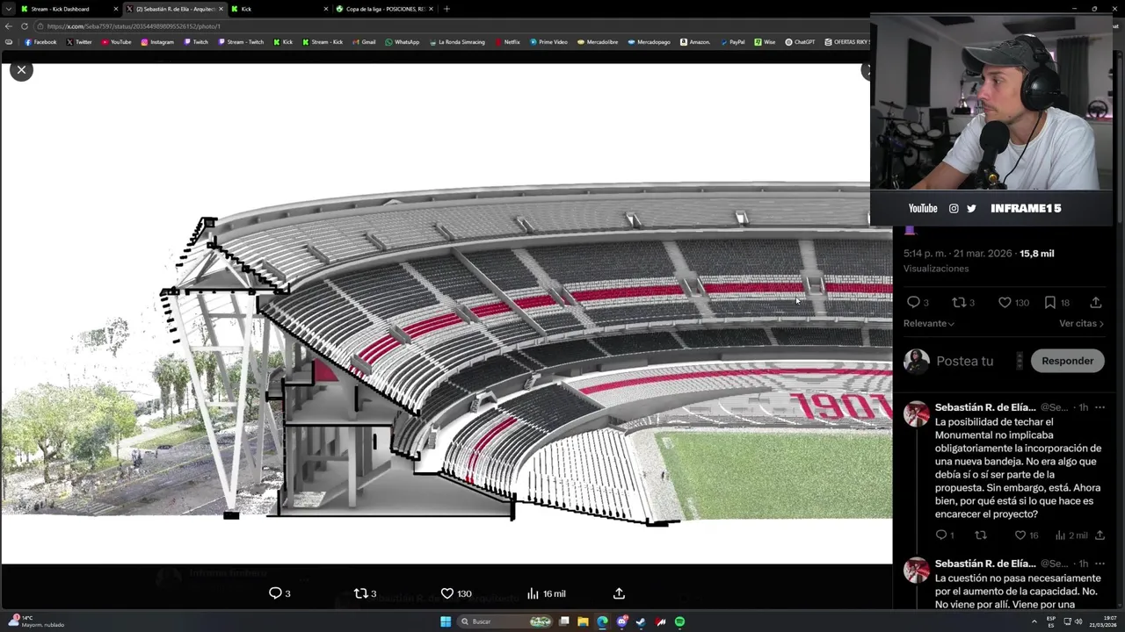Screen dimensions: 1125x632
Task: Open Twitter bookmark
Action: [78, 42]
